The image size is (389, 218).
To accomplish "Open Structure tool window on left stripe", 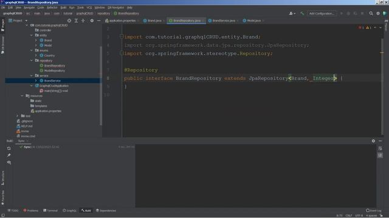I will (2, 178).
